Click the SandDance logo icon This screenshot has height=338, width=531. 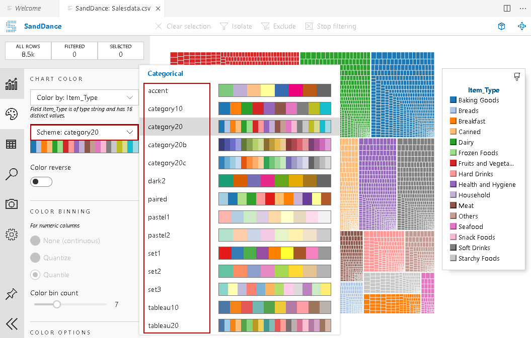(11, 26)
